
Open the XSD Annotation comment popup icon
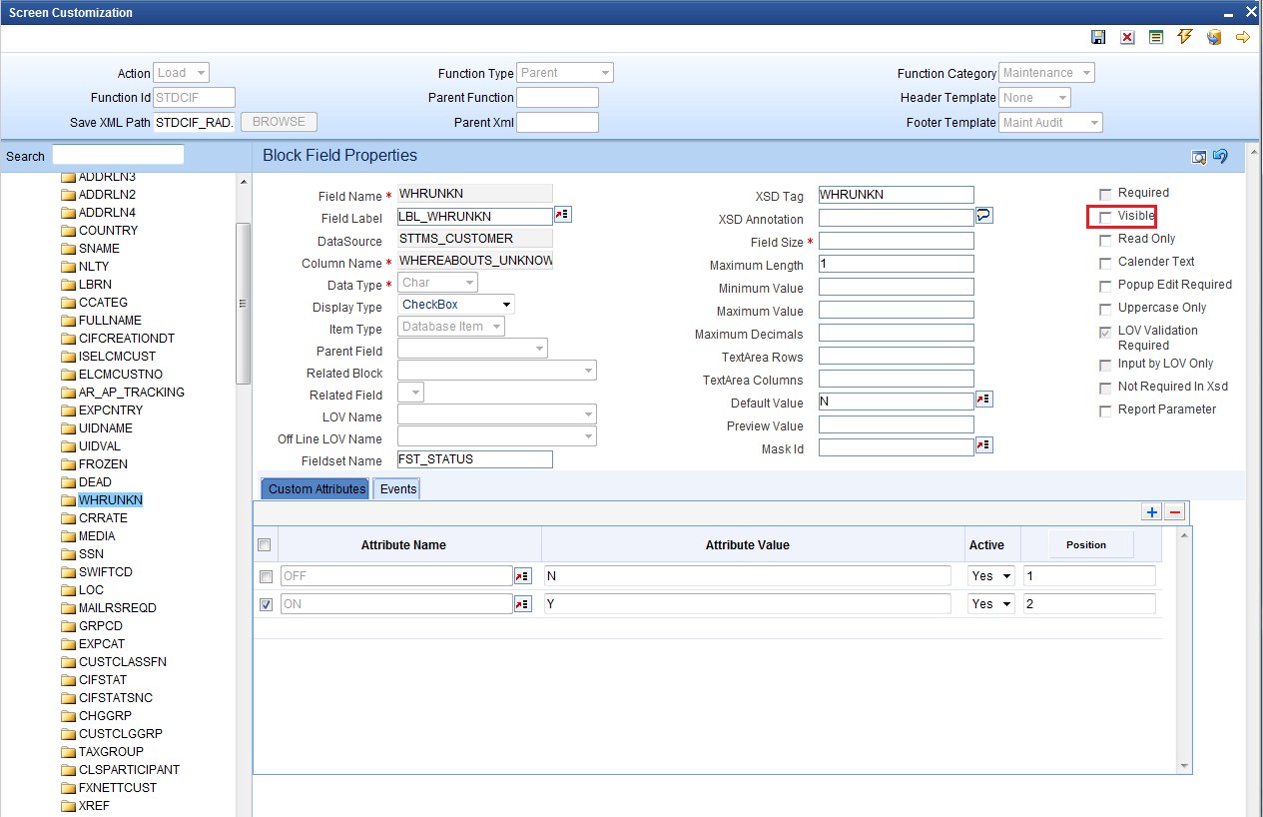984,216
